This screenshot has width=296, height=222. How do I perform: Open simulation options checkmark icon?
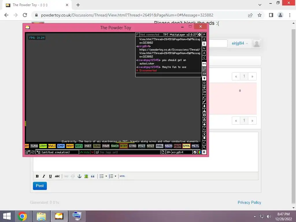coord(195,152)
